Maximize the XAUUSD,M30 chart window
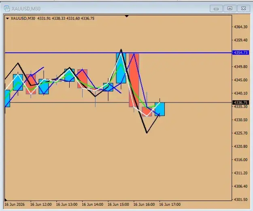The height and width of the screenshot is (211, 253). click(x=230, y=9)
